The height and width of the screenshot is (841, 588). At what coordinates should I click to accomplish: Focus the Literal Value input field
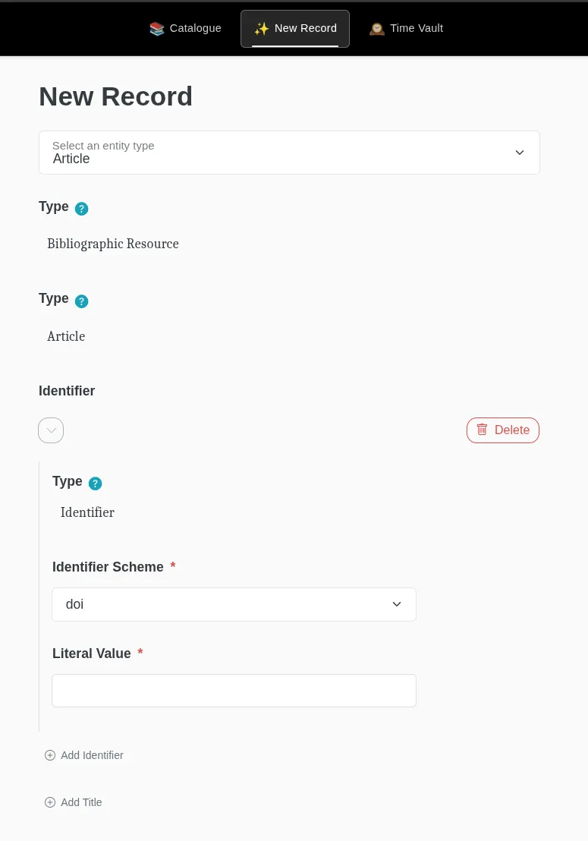234,691
